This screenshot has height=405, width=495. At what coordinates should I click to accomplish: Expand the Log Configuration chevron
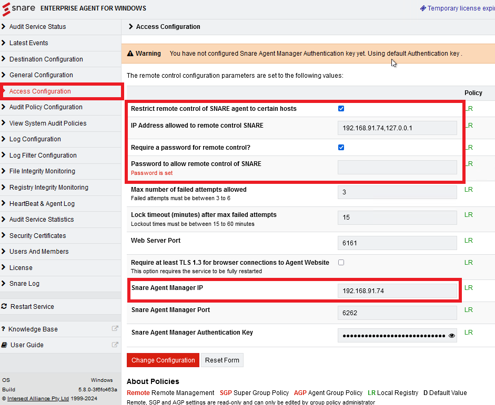[x=4, y=139]
